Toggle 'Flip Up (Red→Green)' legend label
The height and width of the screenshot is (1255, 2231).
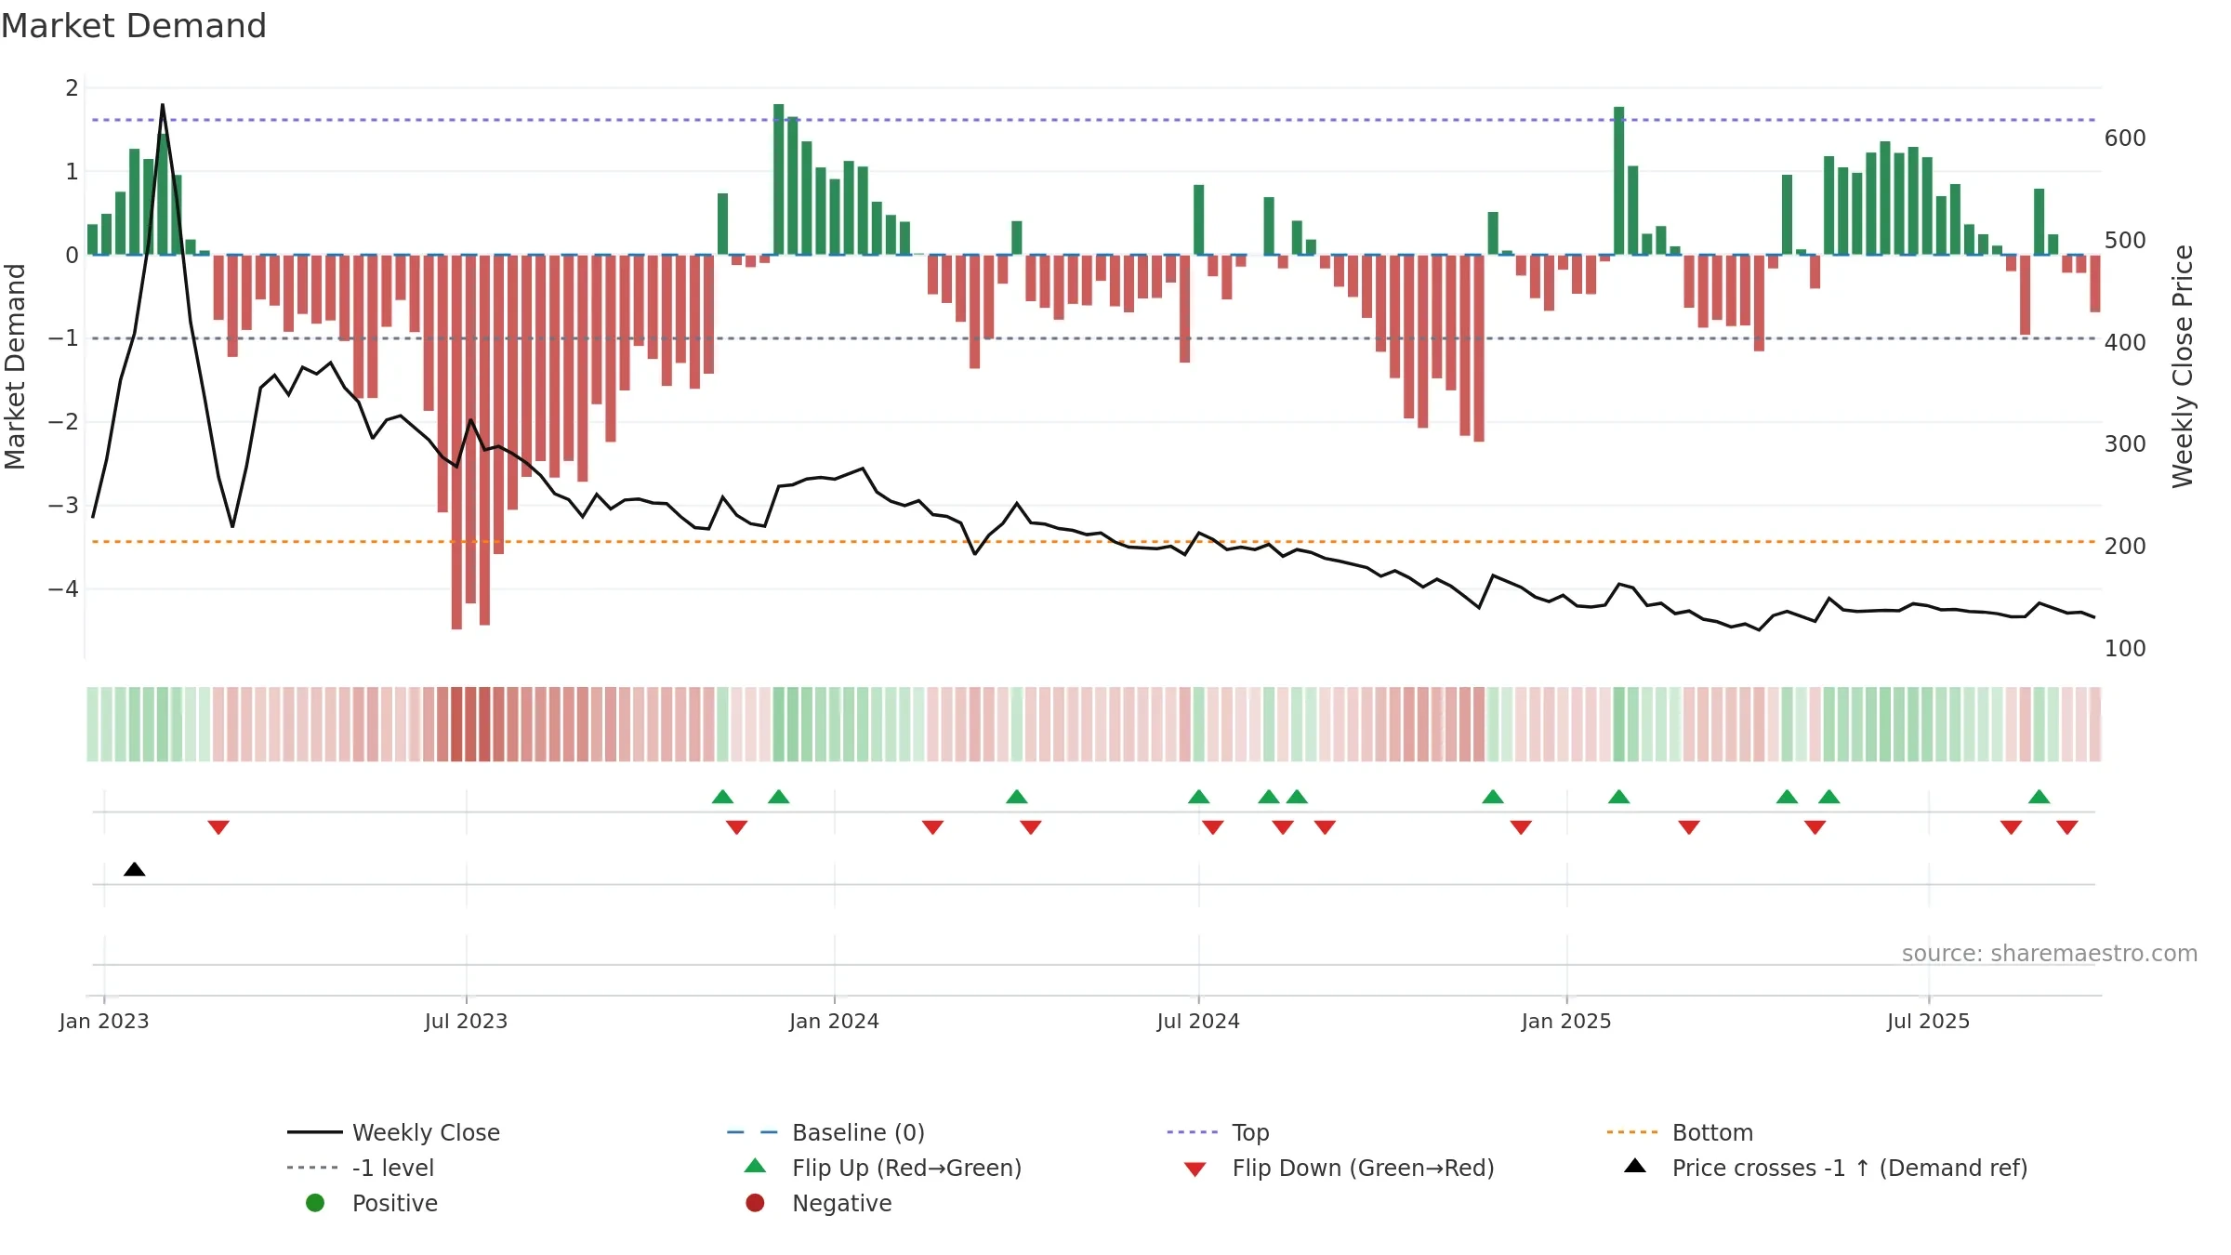coord(906,1168)
